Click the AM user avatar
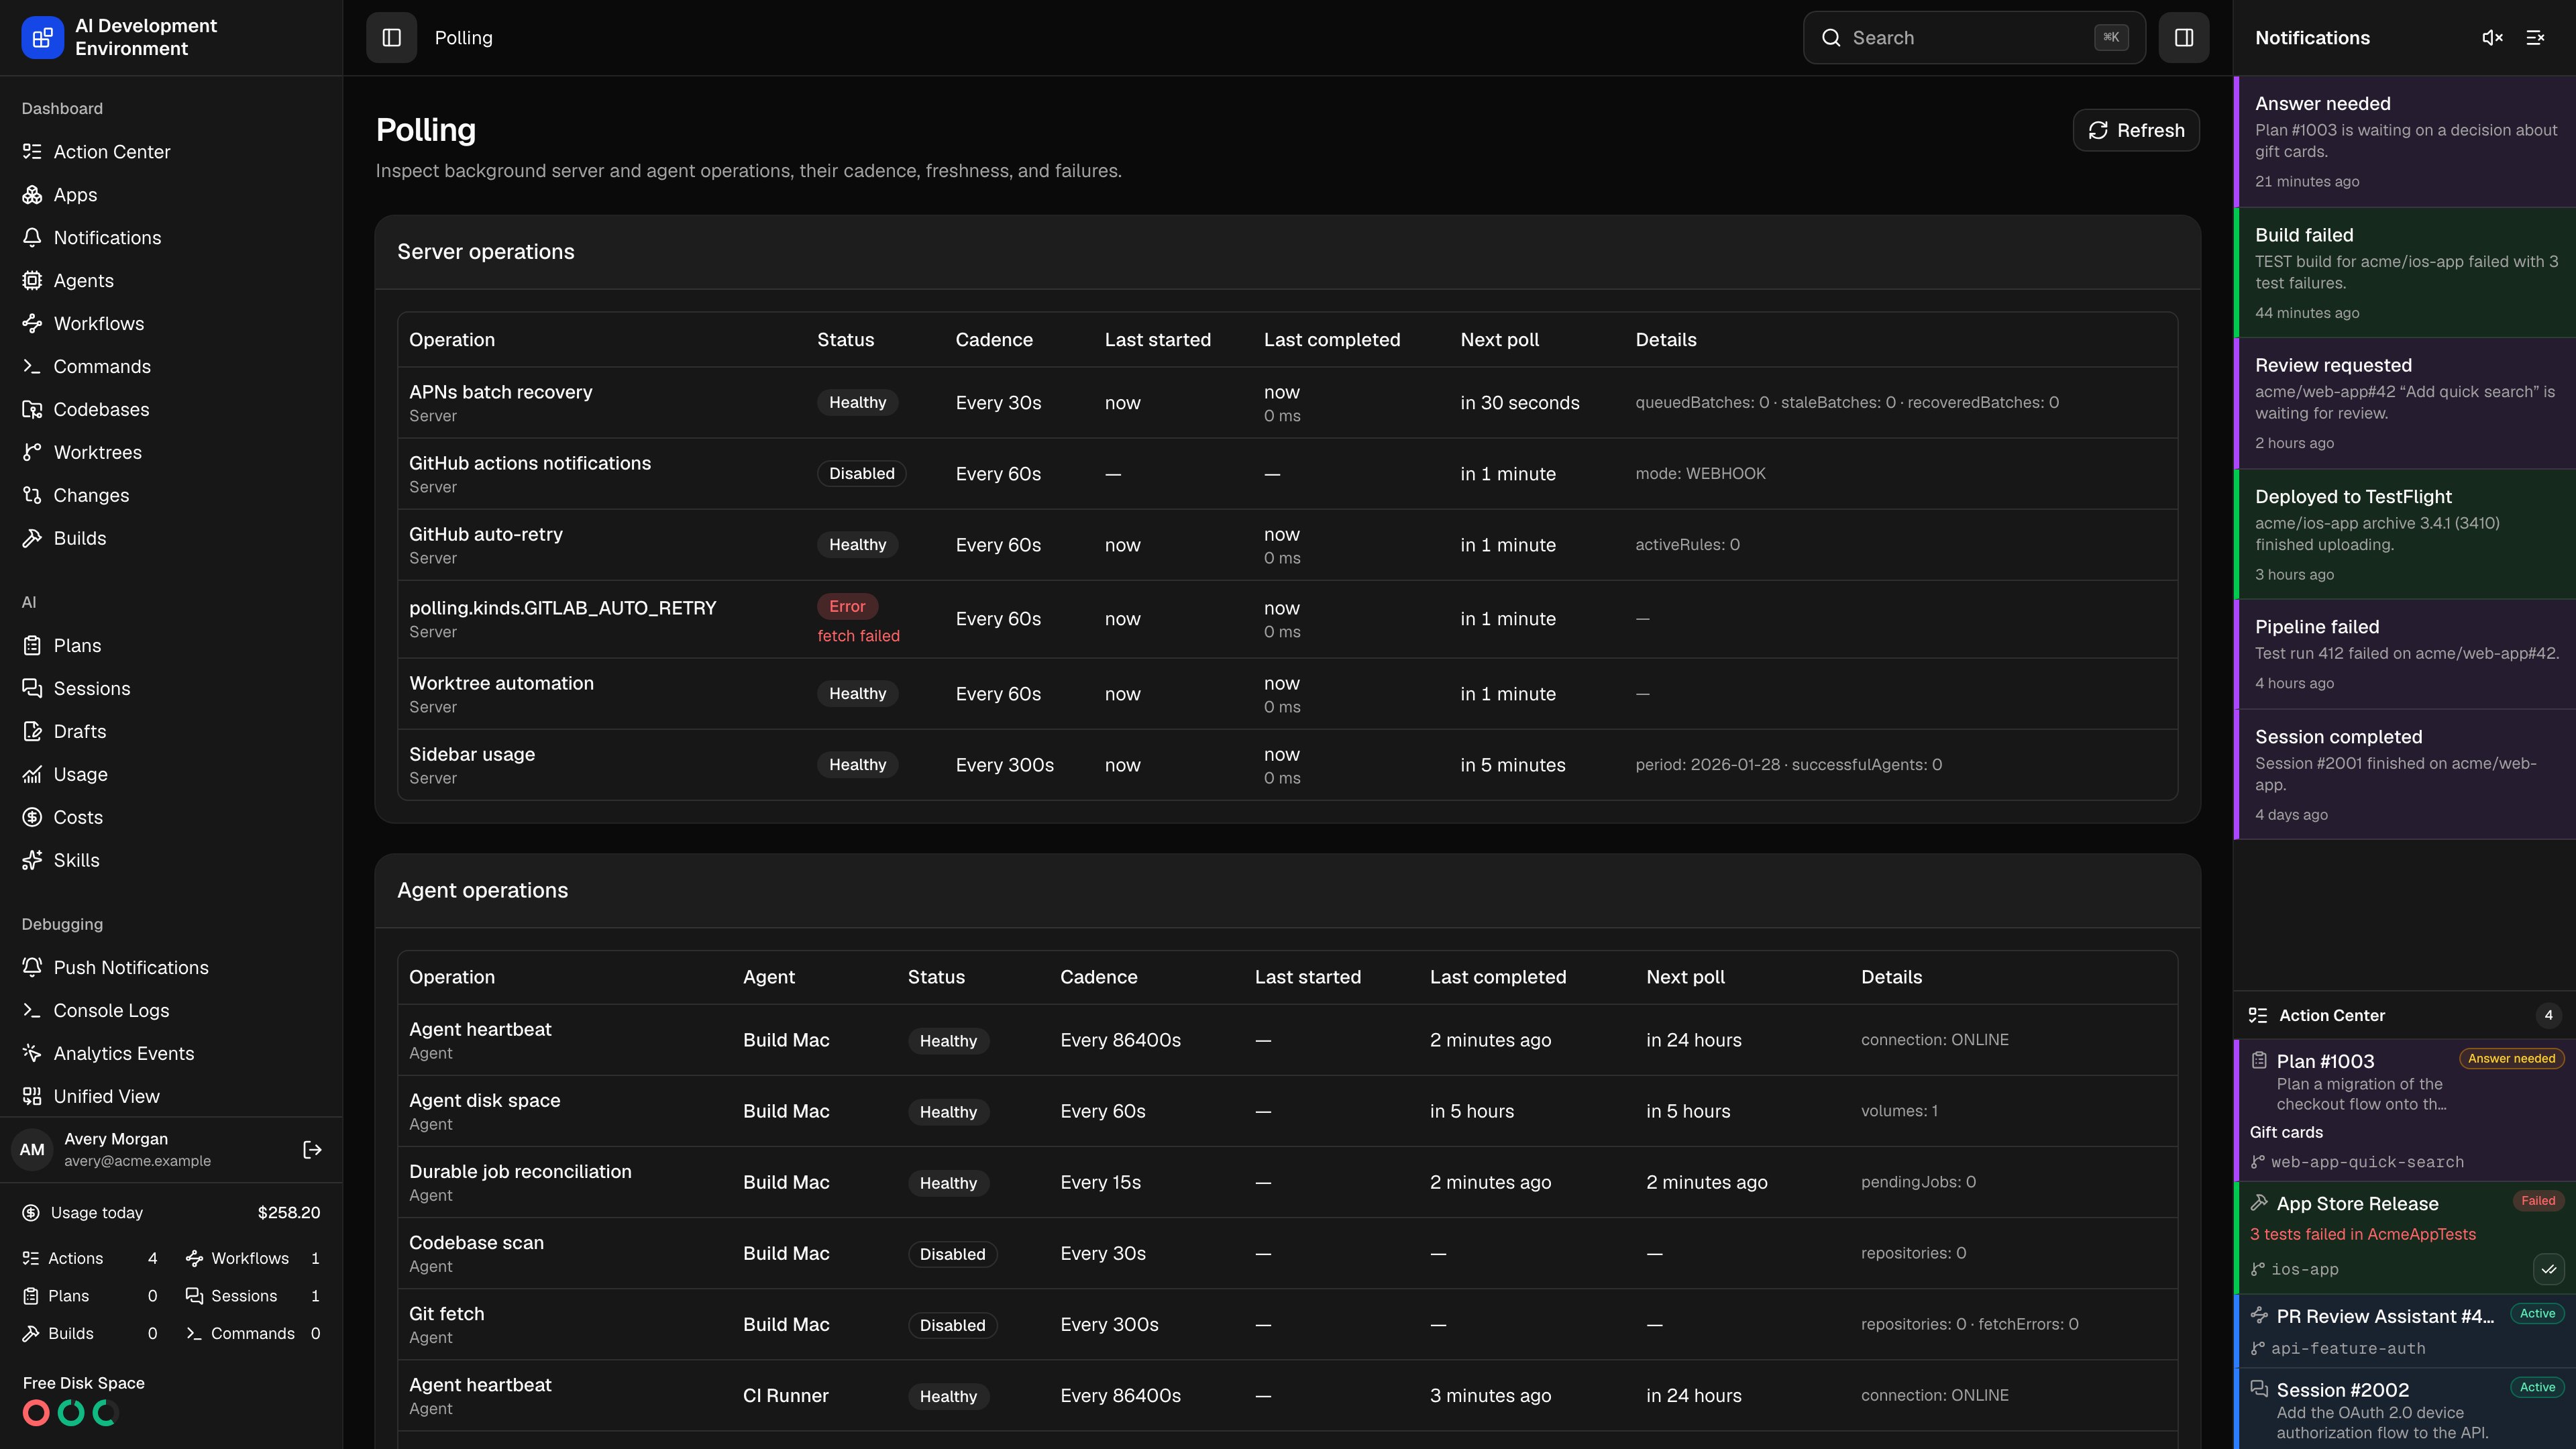The width and height of the screenshot is (2576, 1449). click(x=32, y=1149)
